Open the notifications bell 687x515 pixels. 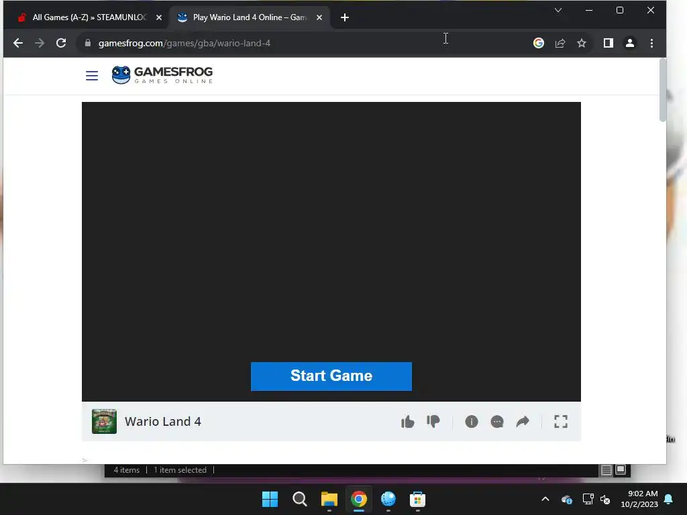pos(669,499)
